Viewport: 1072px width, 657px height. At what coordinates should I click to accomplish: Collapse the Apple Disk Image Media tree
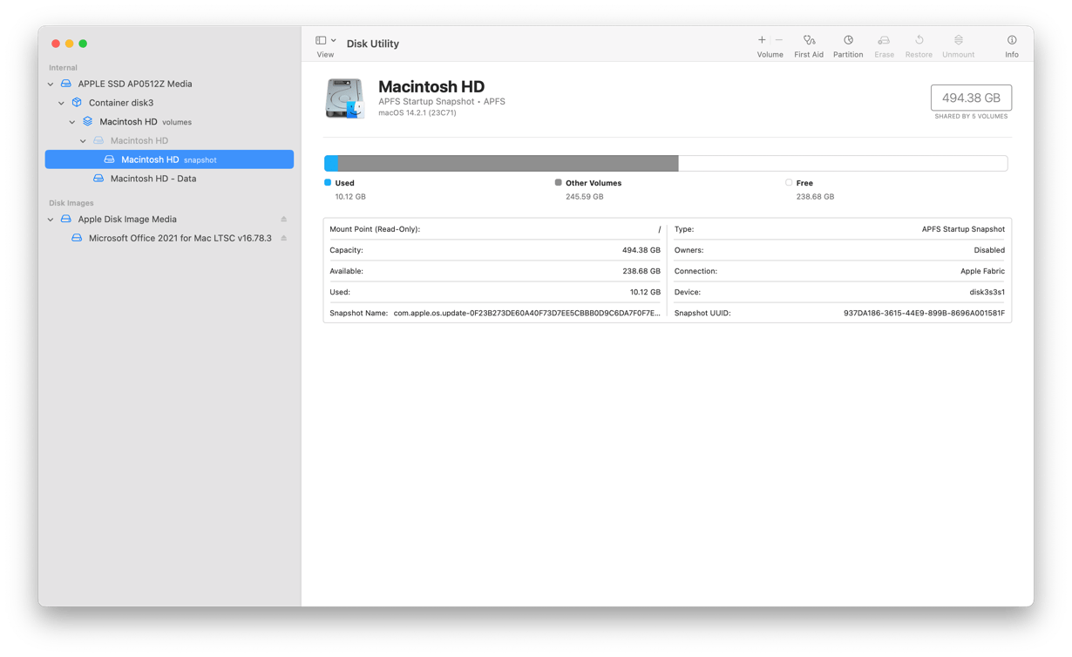point(51,220)
